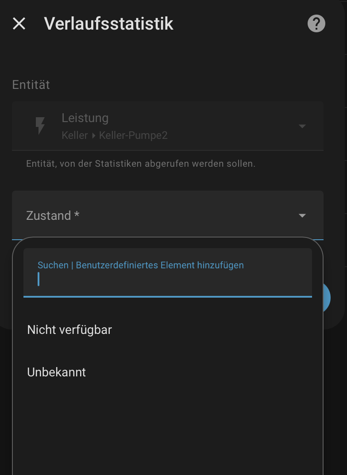Click the entity helper description text
Image resolution: width=347 pixels, height=475 pixels.
(141, 164)
